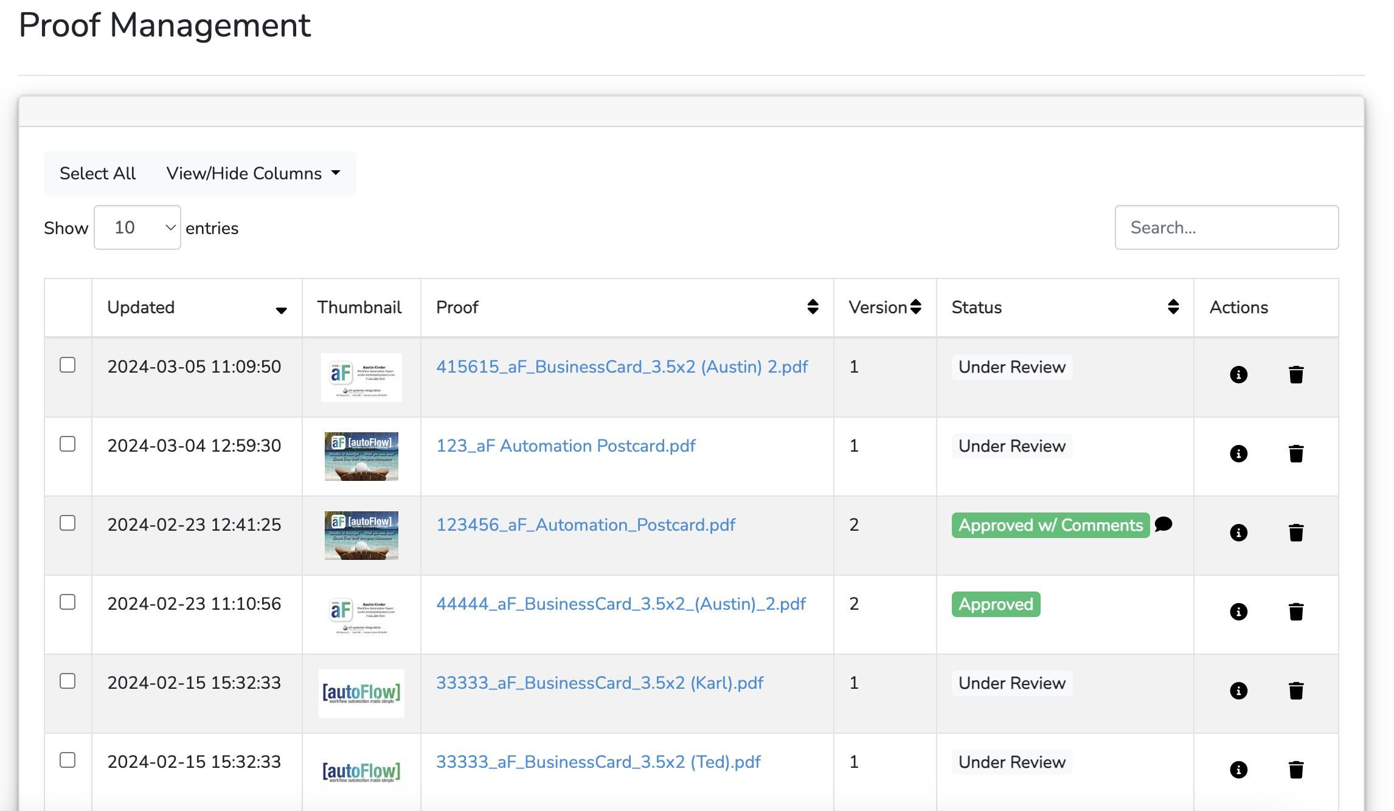Focus the Search input field
The width and height of the screenshot is (1394, 811).
(x=1226, y=227)
